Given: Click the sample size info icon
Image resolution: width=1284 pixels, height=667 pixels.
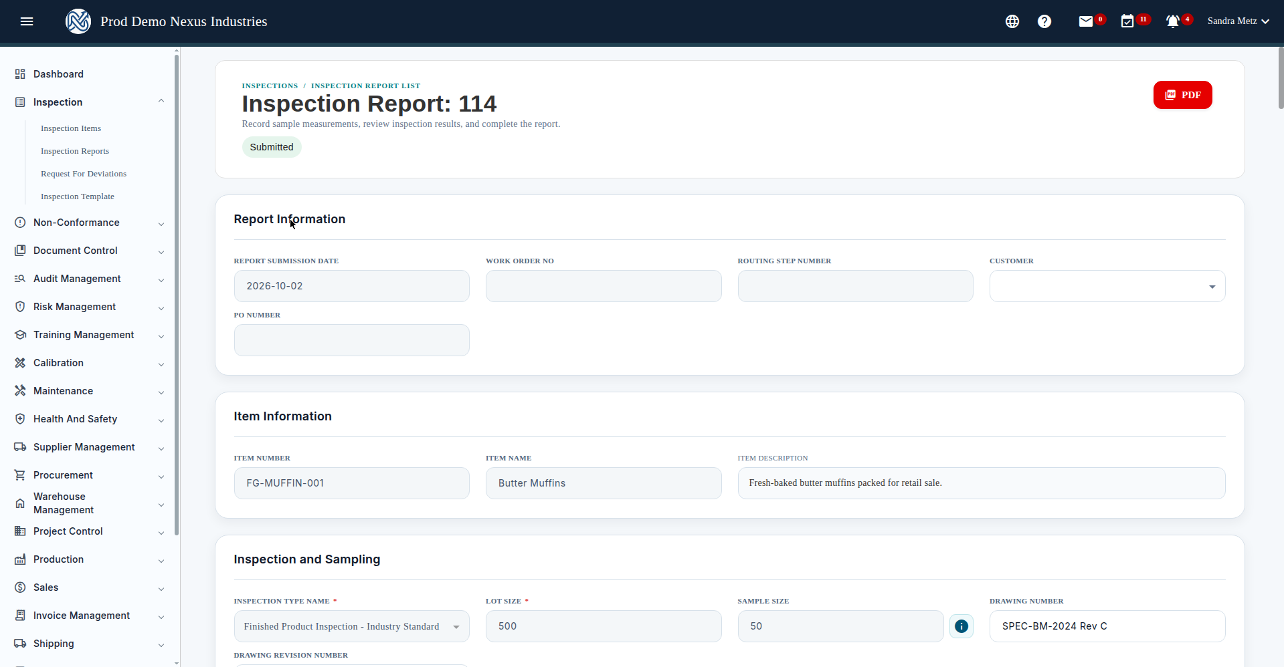Looking at the screenshot, I should point(961,626).
